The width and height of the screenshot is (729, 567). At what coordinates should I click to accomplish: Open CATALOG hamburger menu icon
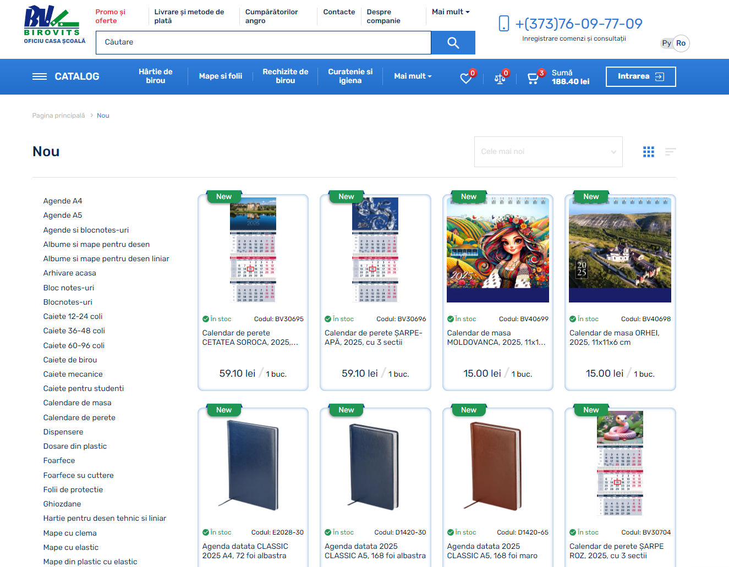[x=40, y=76]
